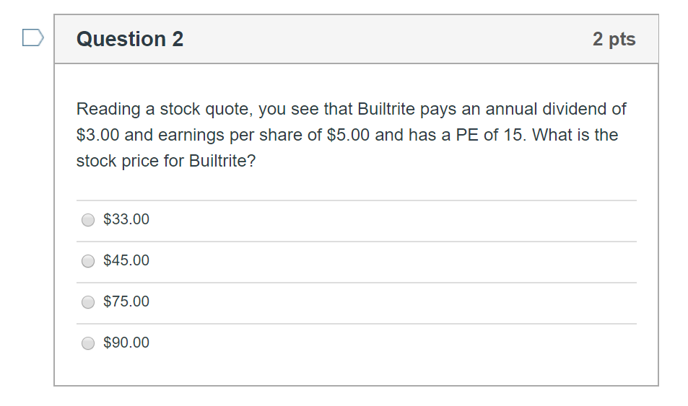Click the $45.00 answer label text
The image size is (688, 406).
(126, 260)
